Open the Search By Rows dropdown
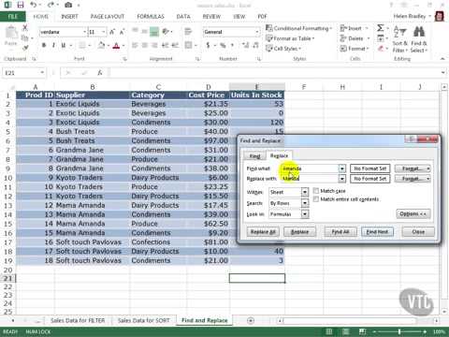 [x=305, y=203]
